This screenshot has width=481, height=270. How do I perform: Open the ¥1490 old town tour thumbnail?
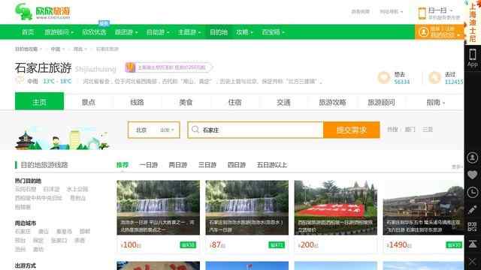point(423,208)
